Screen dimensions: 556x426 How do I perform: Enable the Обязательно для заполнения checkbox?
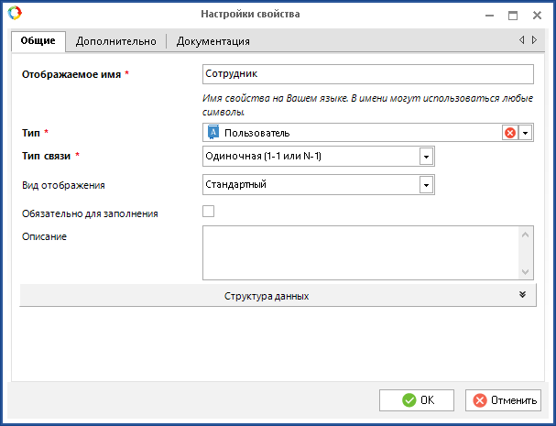coord(208,213)
